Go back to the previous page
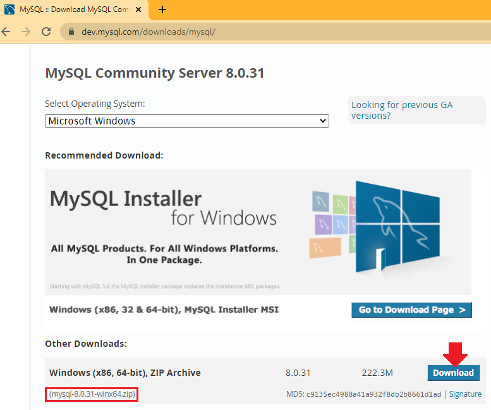491x410 pixels. click(x=6, y=31)
